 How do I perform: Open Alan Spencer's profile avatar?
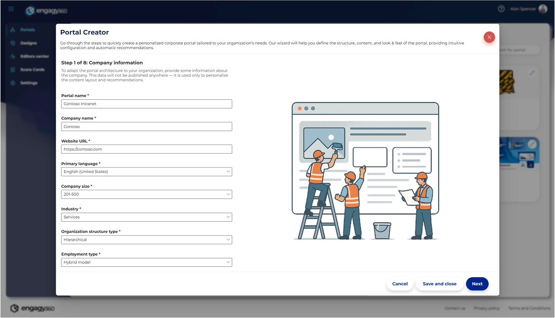(x=542, y=9)
